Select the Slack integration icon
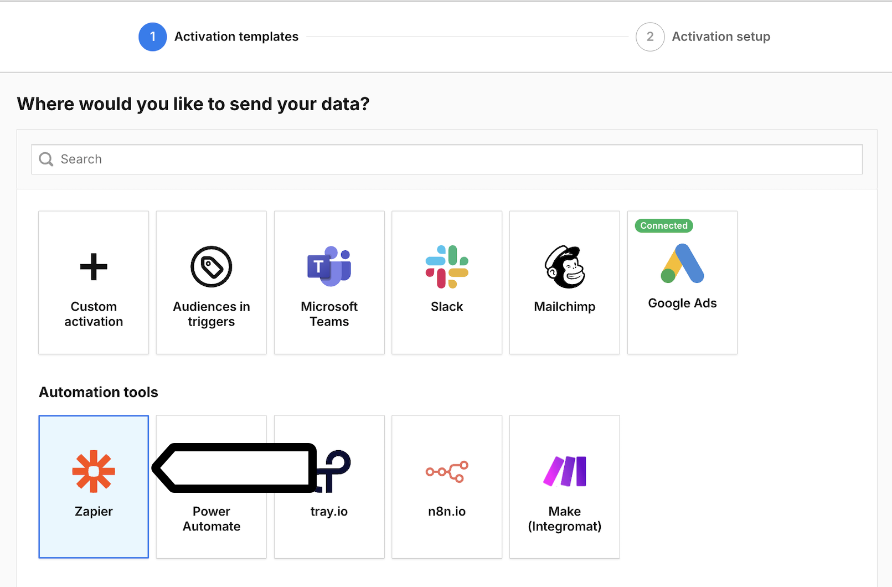 tap(446, 266)
